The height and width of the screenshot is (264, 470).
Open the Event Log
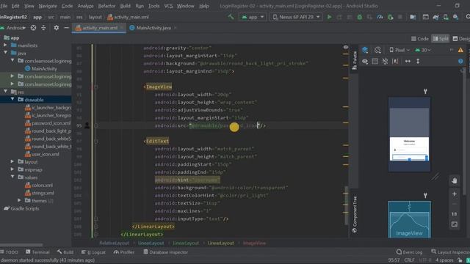(410, 252)
